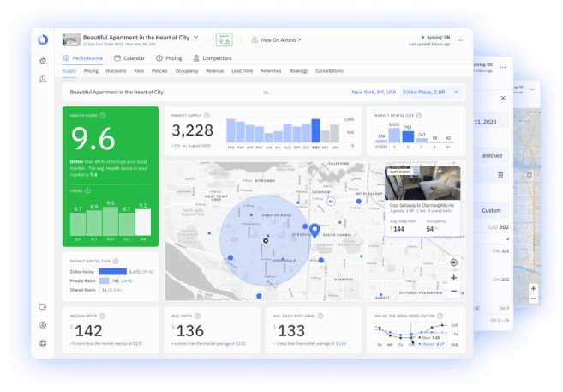Click the listing thumbnail in the header
Viewport: 563px width, 392px height.
pos(71,39)
